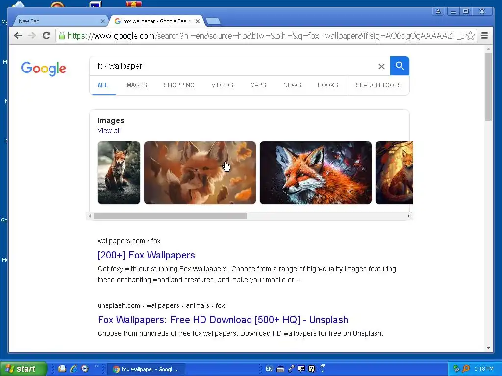Click the image carousel right scroll arrow
The width and height of the screenshot is (502, 376).
click(408, 216)
